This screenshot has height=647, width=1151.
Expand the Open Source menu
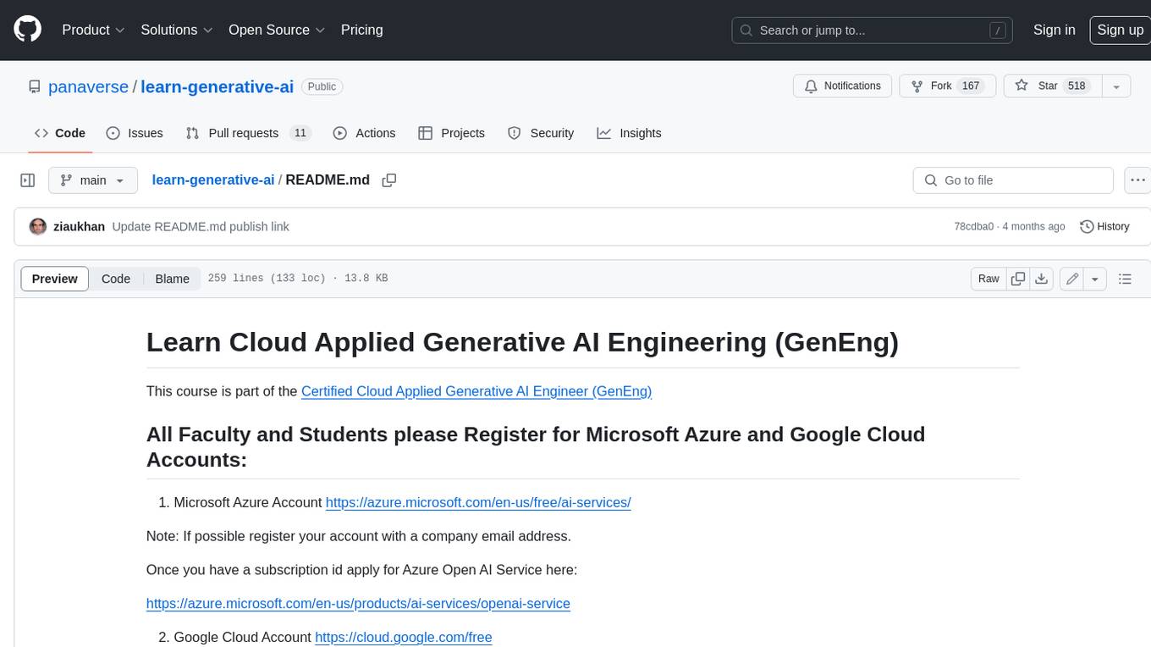pyautogui.click(x=277, y=30)
